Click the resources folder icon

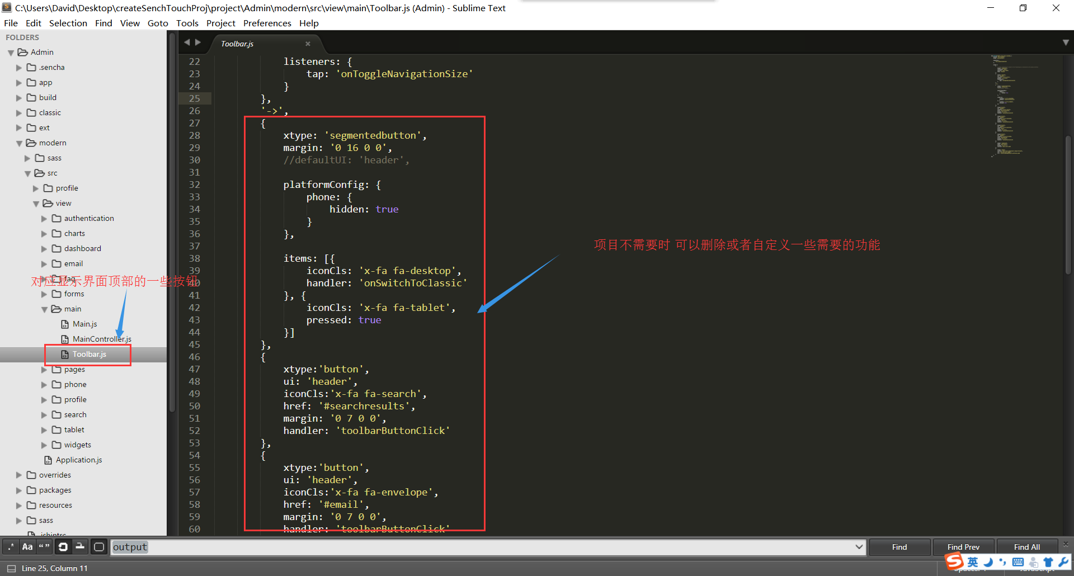31,505
